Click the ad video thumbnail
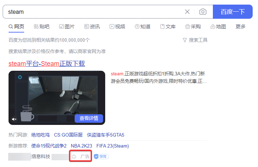 (57, 98)
